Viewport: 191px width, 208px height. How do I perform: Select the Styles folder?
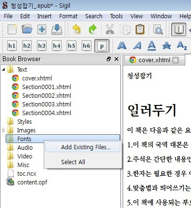(25, 122)
